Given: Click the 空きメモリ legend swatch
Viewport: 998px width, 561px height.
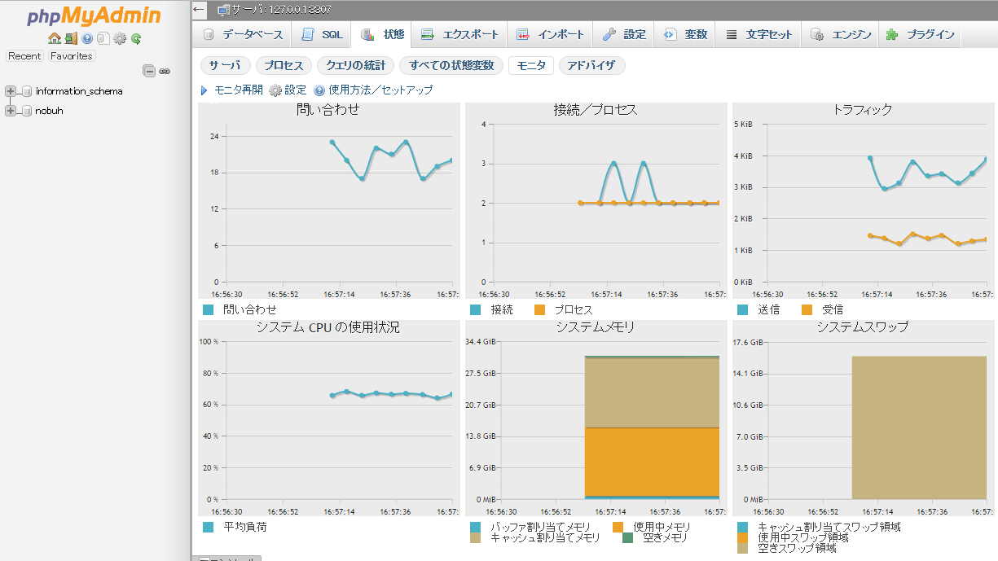Looking at the screenshot, I should tap(627, 537).
